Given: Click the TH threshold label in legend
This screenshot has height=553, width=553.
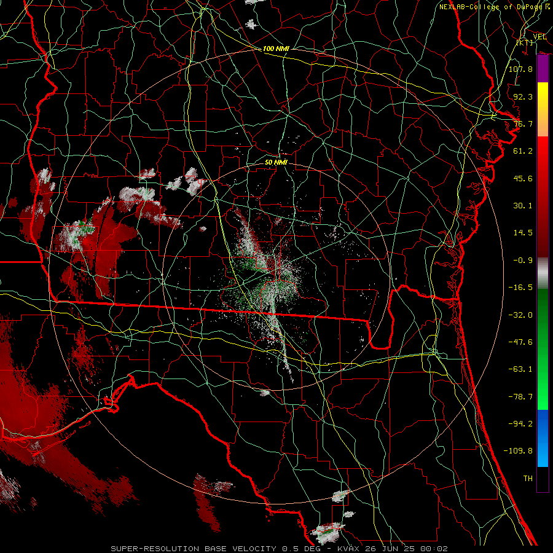Looking at the screenshot, I should [x=528, y=479].
